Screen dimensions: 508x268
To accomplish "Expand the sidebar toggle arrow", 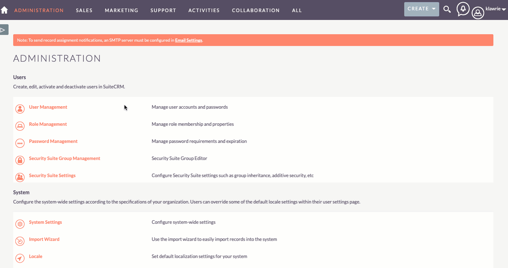I will pyautogui.click(x=4, y=30).
